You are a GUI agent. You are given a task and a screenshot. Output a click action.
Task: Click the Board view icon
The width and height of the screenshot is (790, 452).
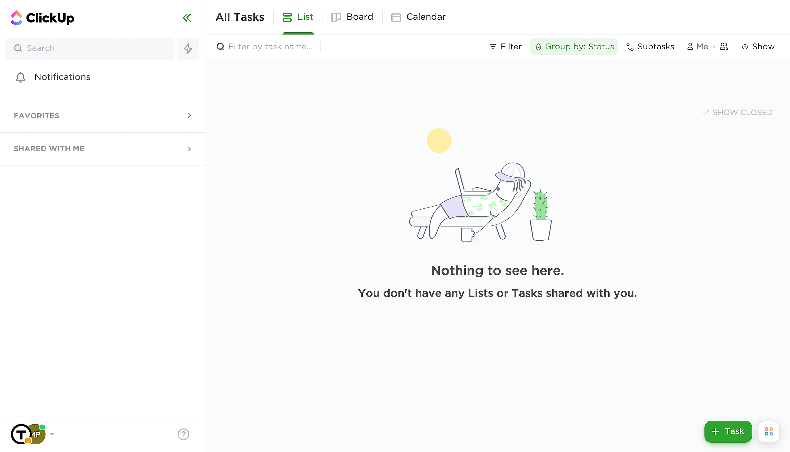336,17
